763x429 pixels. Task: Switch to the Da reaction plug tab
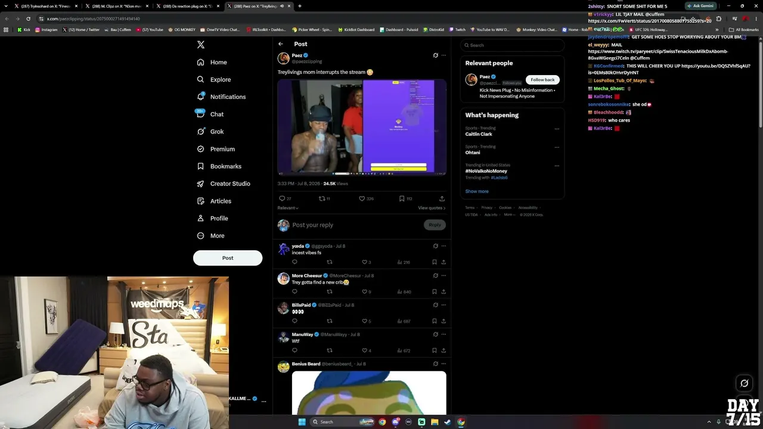(x=188, y=6)
